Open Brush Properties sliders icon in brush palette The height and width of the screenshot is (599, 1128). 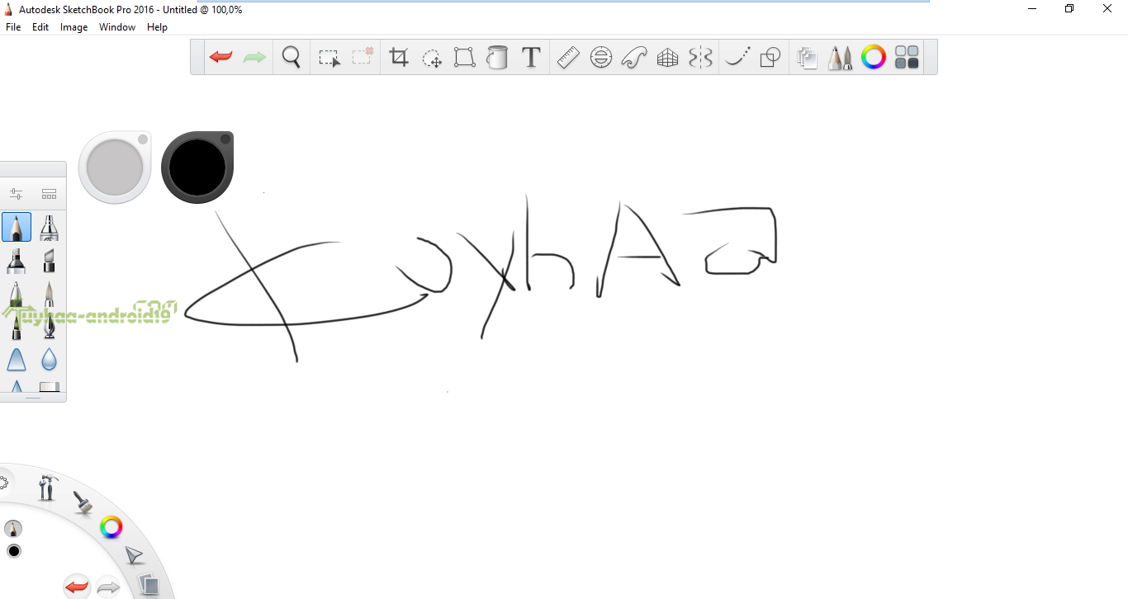point(16,194)
